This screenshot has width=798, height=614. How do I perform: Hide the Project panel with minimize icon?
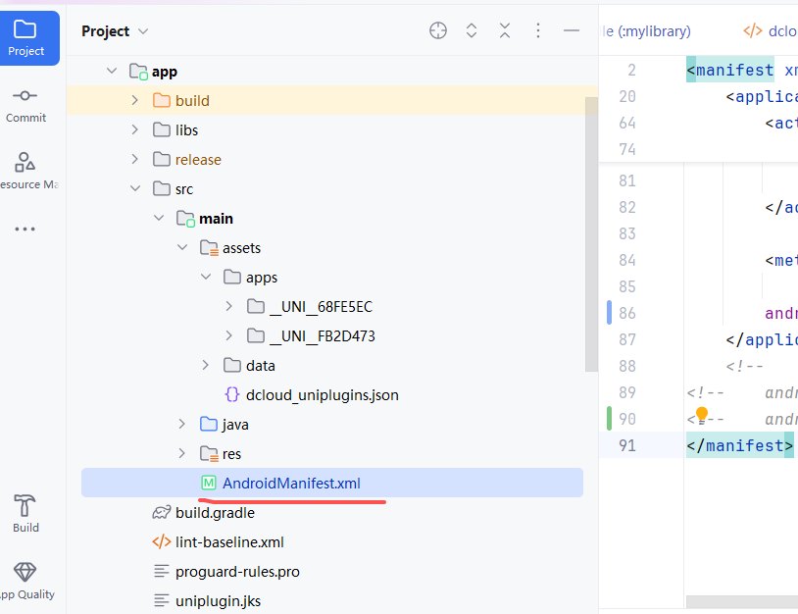(x=572, y=31)
